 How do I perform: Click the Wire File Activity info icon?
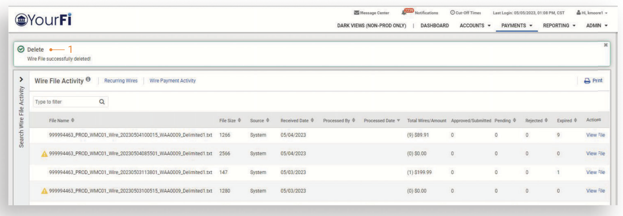[x=88, y=79]
